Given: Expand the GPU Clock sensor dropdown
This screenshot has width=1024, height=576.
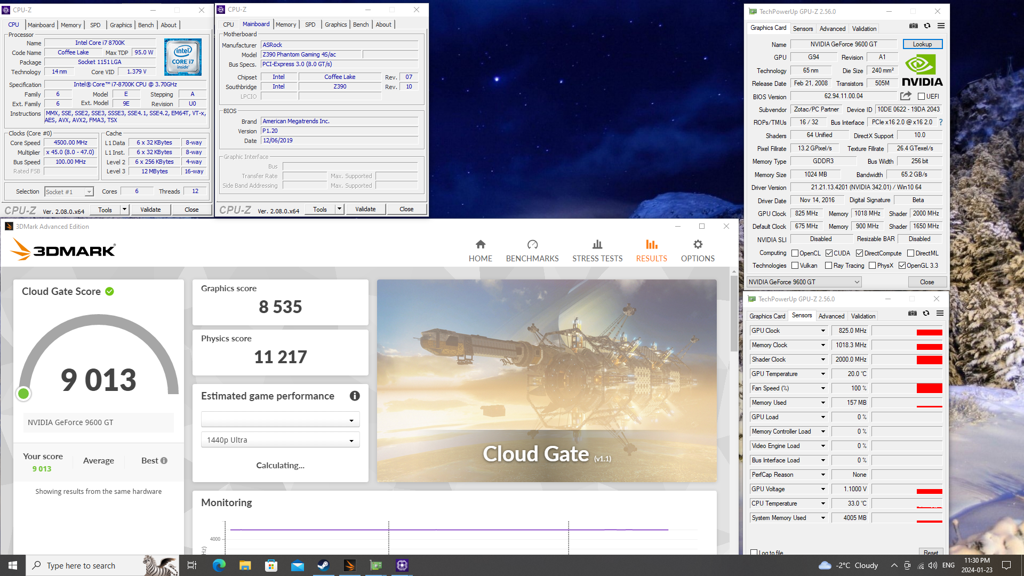Looking at the screenshot, I should pos(823,331).
